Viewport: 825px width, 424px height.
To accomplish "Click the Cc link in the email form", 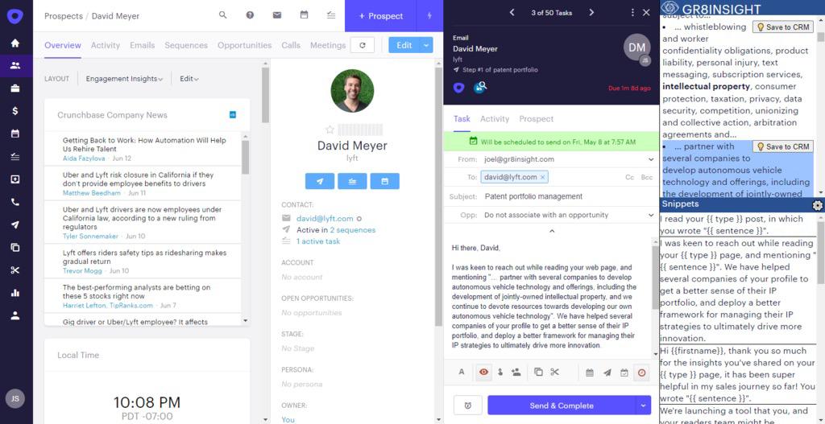I will click(x=629, y=178).
